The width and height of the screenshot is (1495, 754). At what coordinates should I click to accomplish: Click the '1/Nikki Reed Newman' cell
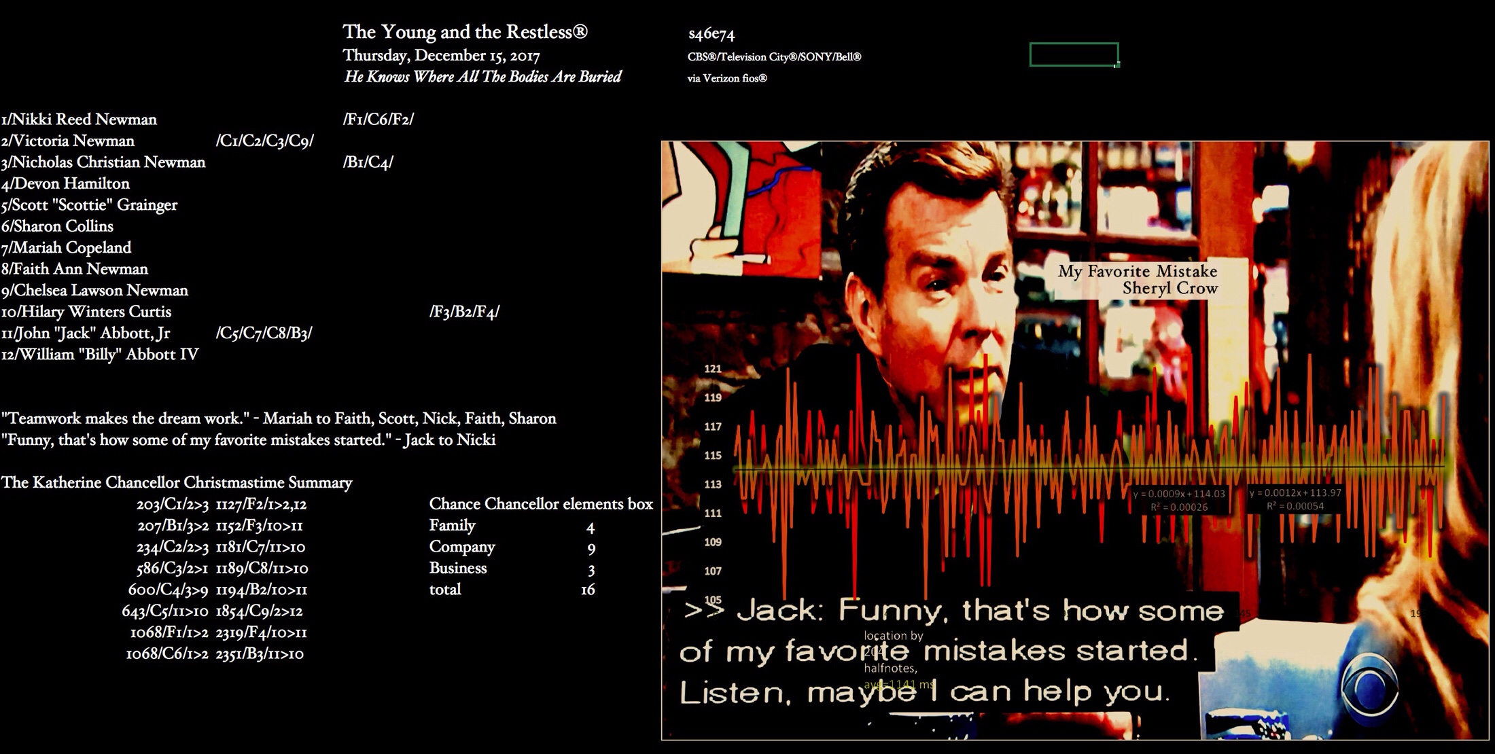pyautogui.click(x=80, y=120)
